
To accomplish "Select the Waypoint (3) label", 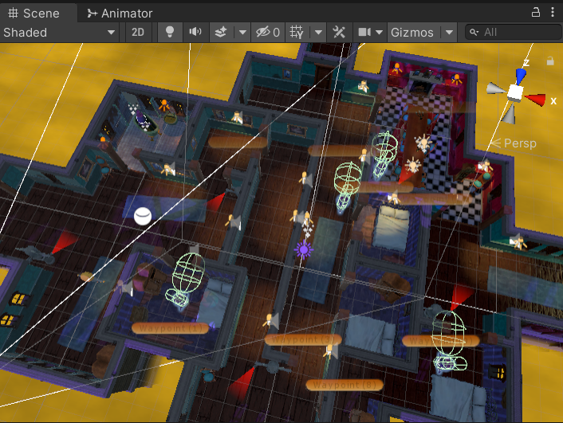I will pyautogui.click(x=302, y=339).
